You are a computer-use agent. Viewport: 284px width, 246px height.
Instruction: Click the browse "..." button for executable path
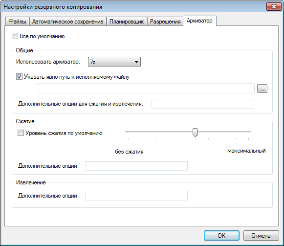(262, 89)
